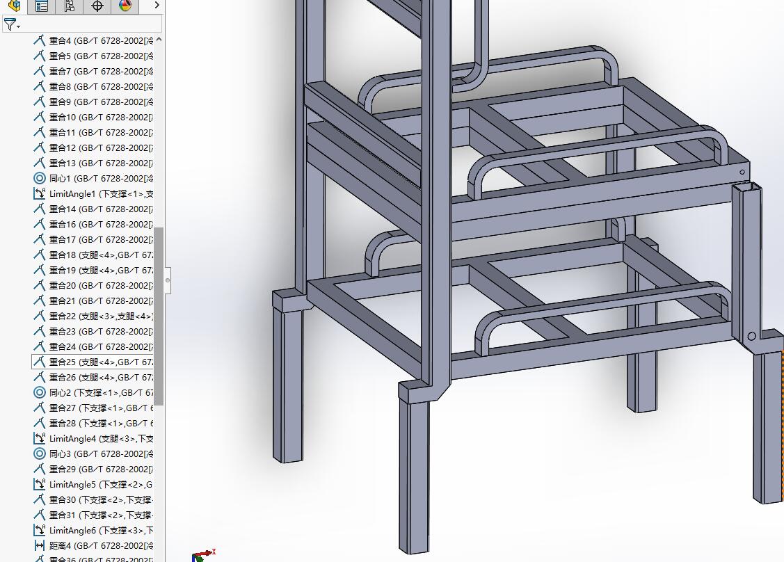The height and width of the screenshot is (562, 784).
Task: Select tree row 重合17 (GB/T 6728-2002
Action: (93, 239)
